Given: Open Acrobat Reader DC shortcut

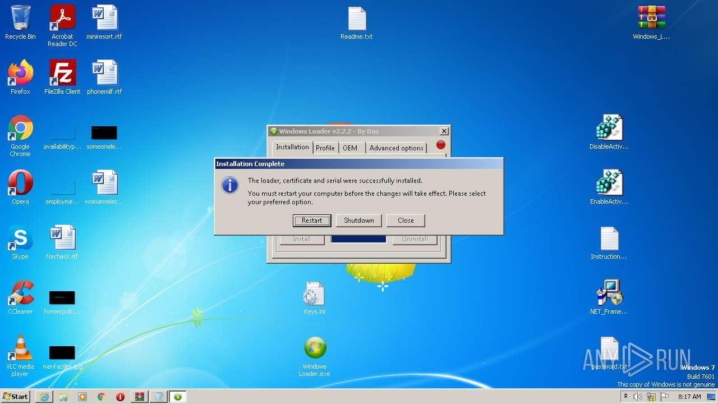Looking at the screenshot, I should coord(62,26).
